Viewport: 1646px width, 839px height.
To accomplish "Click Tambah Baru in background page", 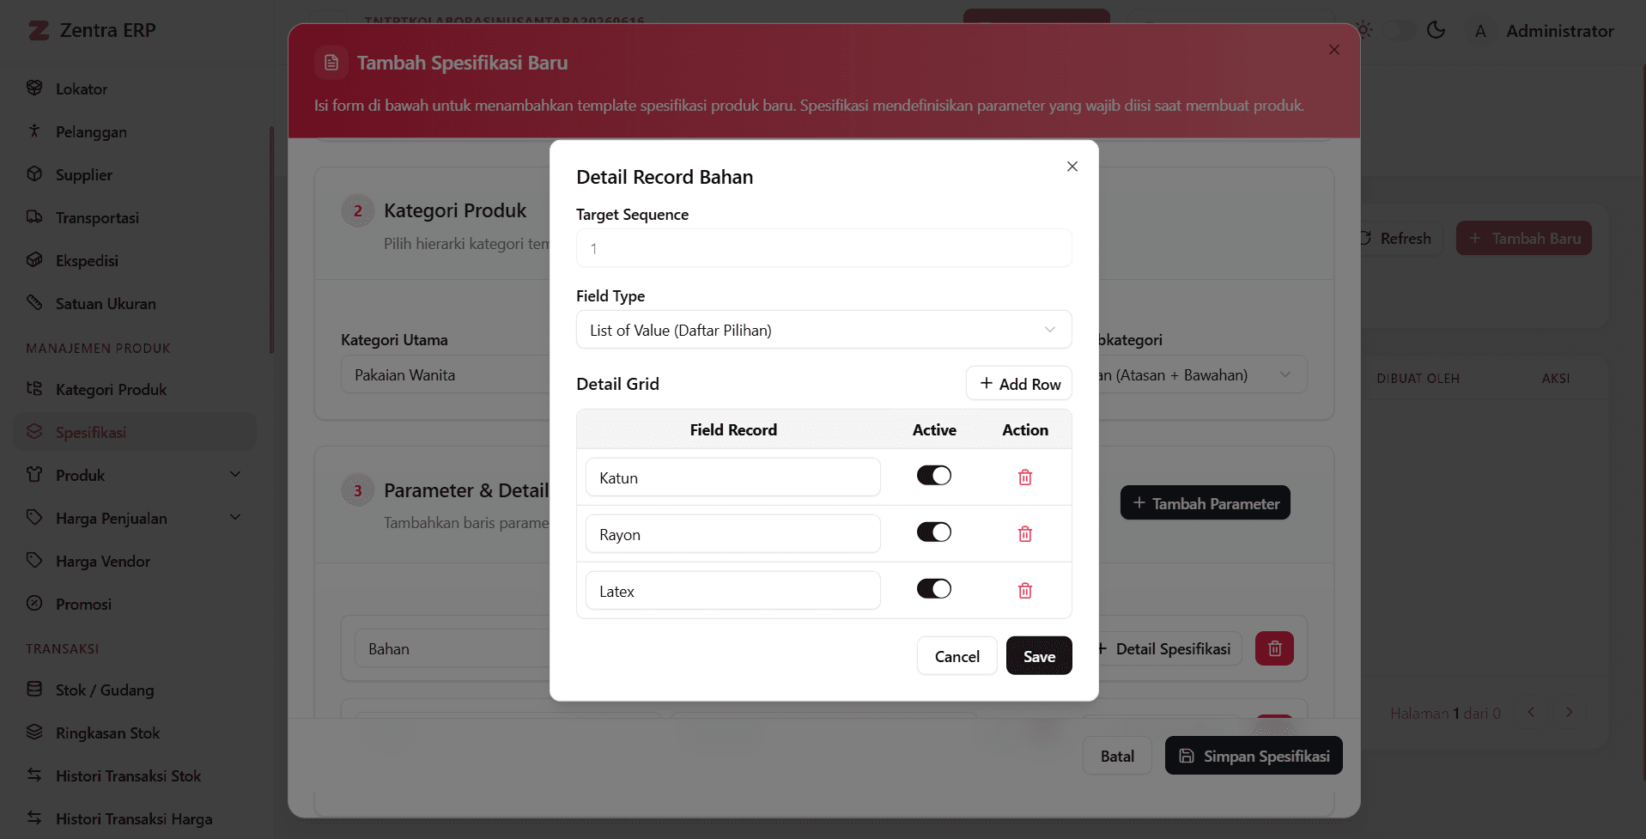I will (1523, 238).
